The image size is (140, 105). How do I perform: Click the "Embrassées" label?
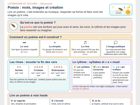point(58,70)
